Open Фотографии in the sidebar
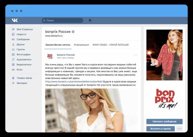The height and width of the screenshot is (137, 193). coord(23,54)
